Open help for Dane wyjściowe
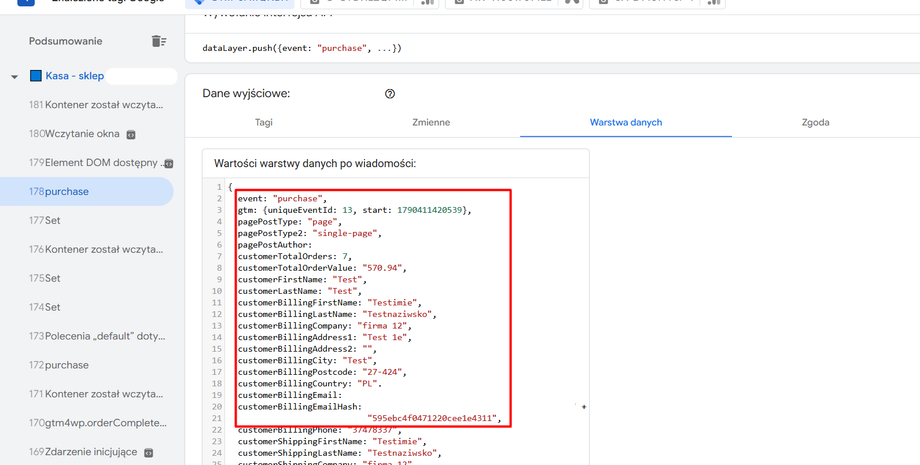The height and width of the screenshot is (465, 920). click(390, 94)
